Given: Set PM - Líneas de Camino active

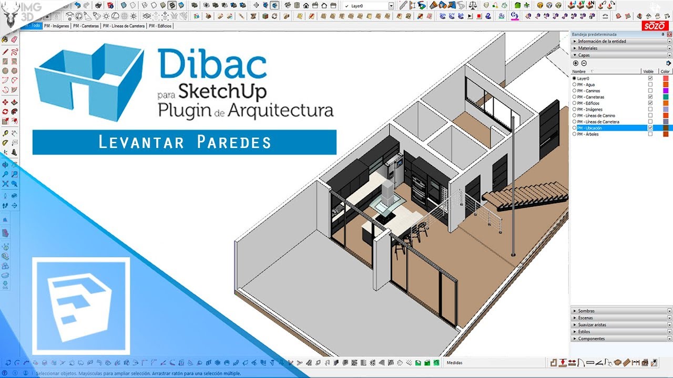Looking at the screenshot, I should click(x=574, y=115).
